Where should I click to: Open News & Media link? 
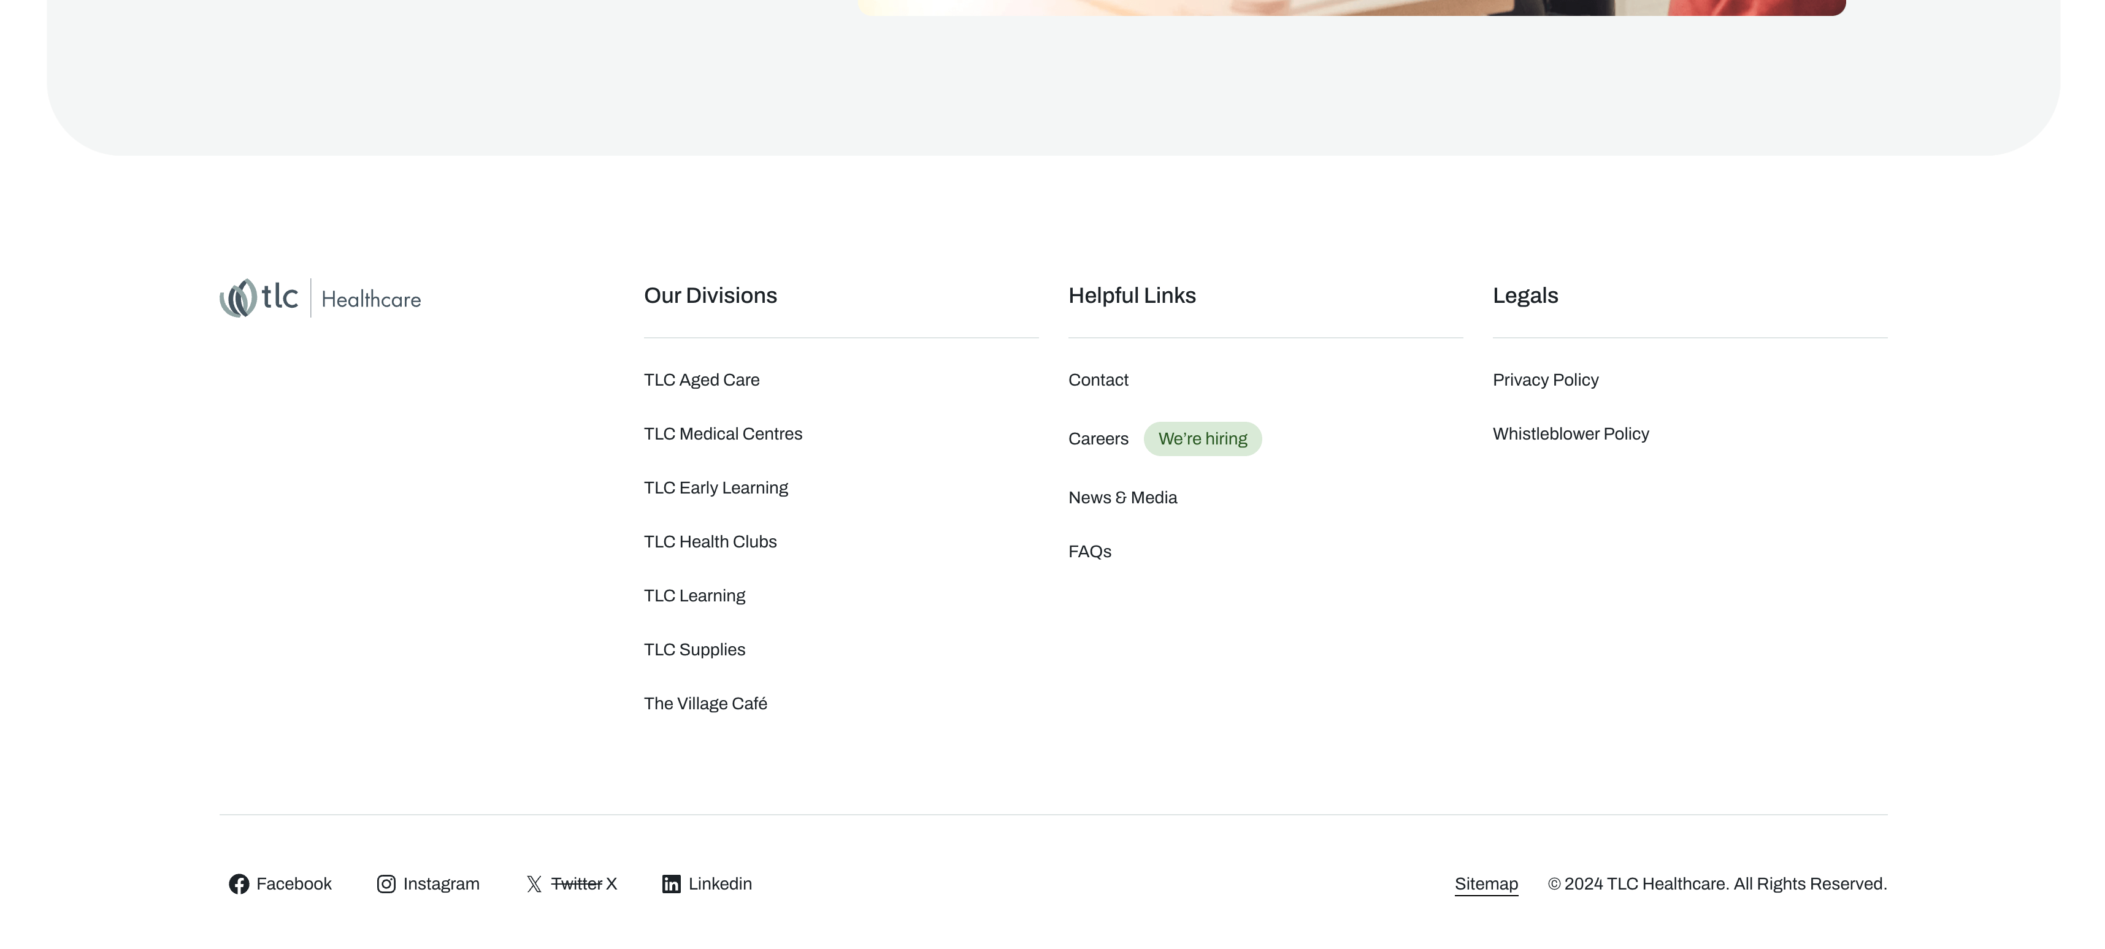[1122, 497]
